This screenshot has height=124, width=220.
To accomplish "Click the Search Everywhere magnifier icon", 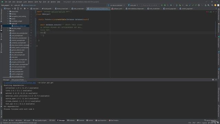I will [212, 5].
